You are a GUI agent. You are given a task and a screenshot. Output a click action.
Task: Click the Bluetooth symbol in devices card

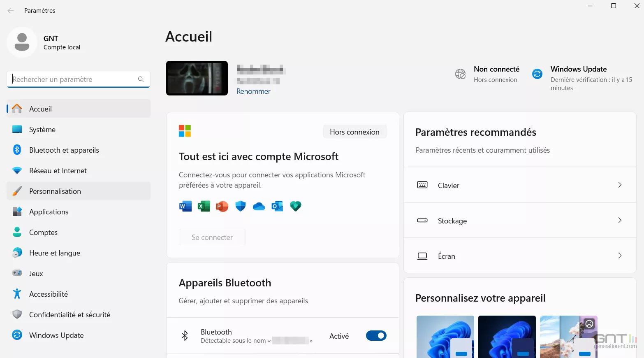coord(185,336)
